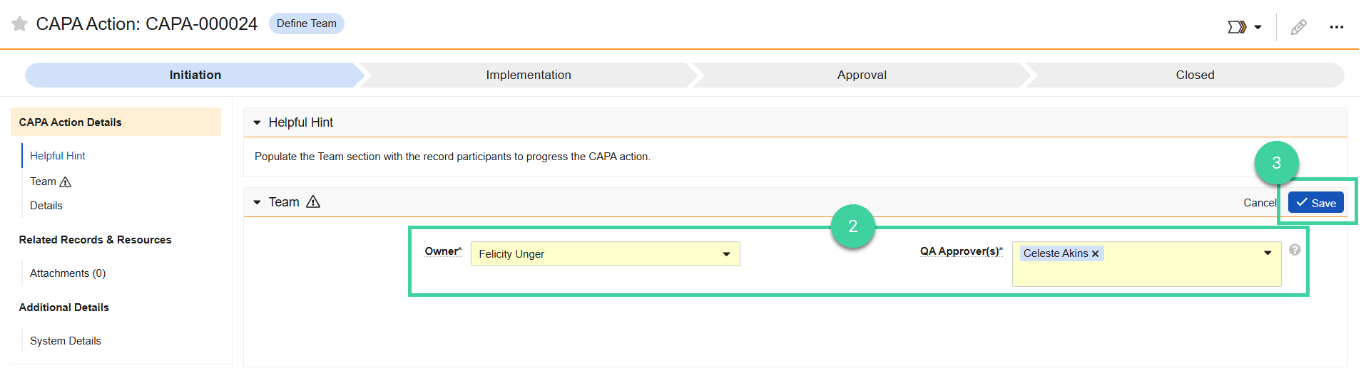Collapse the Helpful Hint section

[258, 123]
